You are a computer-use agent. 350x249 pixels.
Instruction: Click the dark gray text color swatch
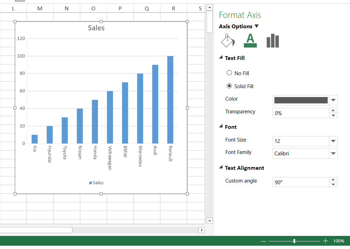click(301, 100)
